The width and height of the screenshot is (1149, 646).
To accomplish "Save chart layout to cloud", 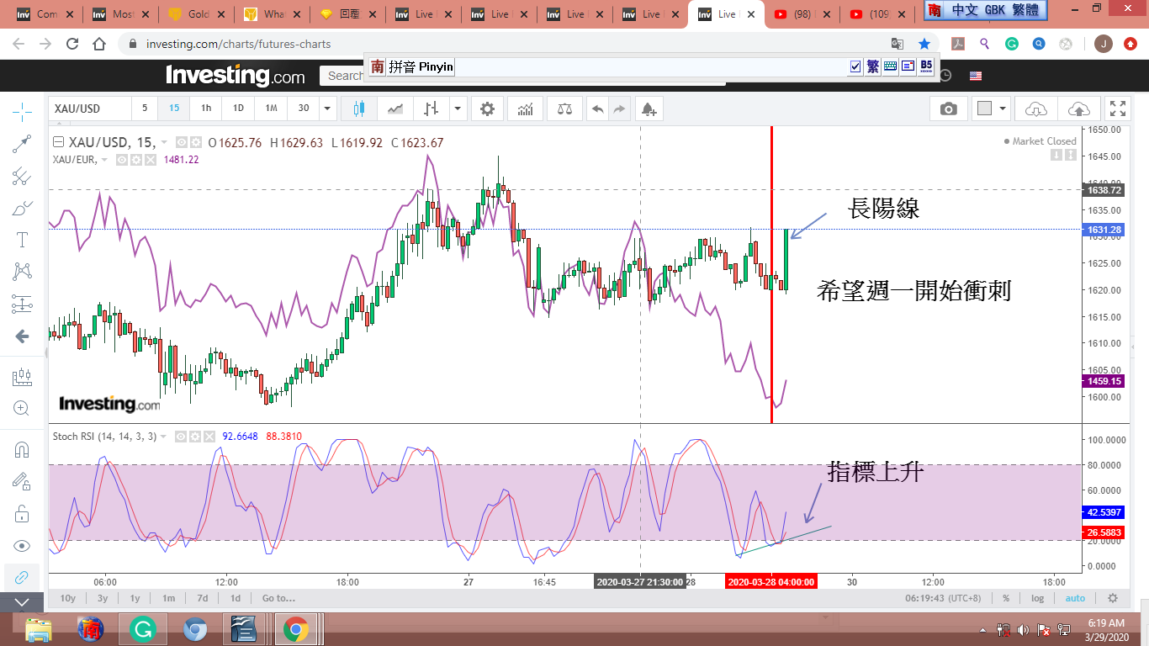I will [1078, 109].
